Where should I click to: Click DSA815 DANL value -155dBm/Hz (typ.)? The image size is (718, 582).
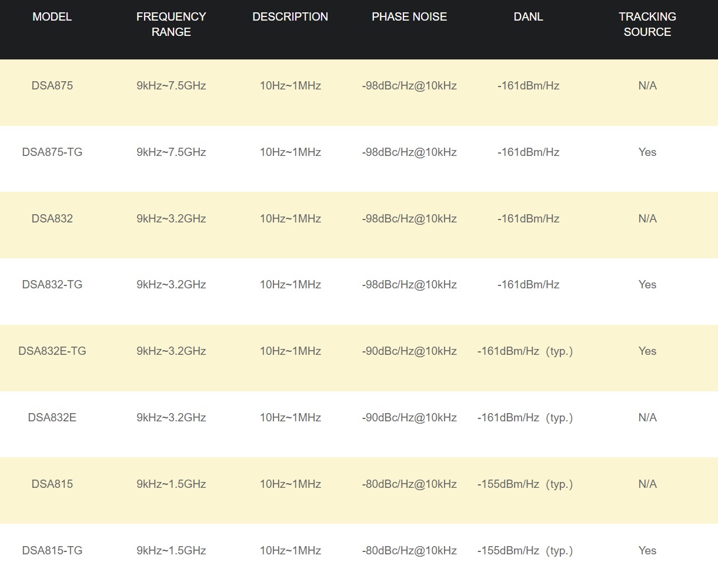pyautogui.click(x=525, y=484)
